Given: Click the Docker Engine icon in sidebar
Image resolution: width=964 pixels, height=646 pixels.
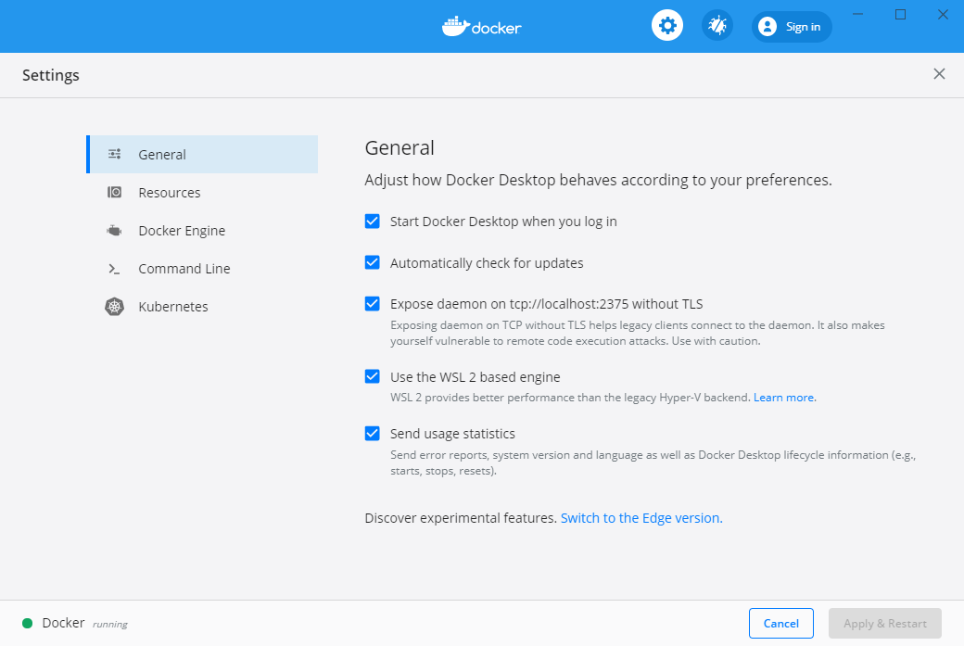Looking at the screenshot, I should (114, 231).
